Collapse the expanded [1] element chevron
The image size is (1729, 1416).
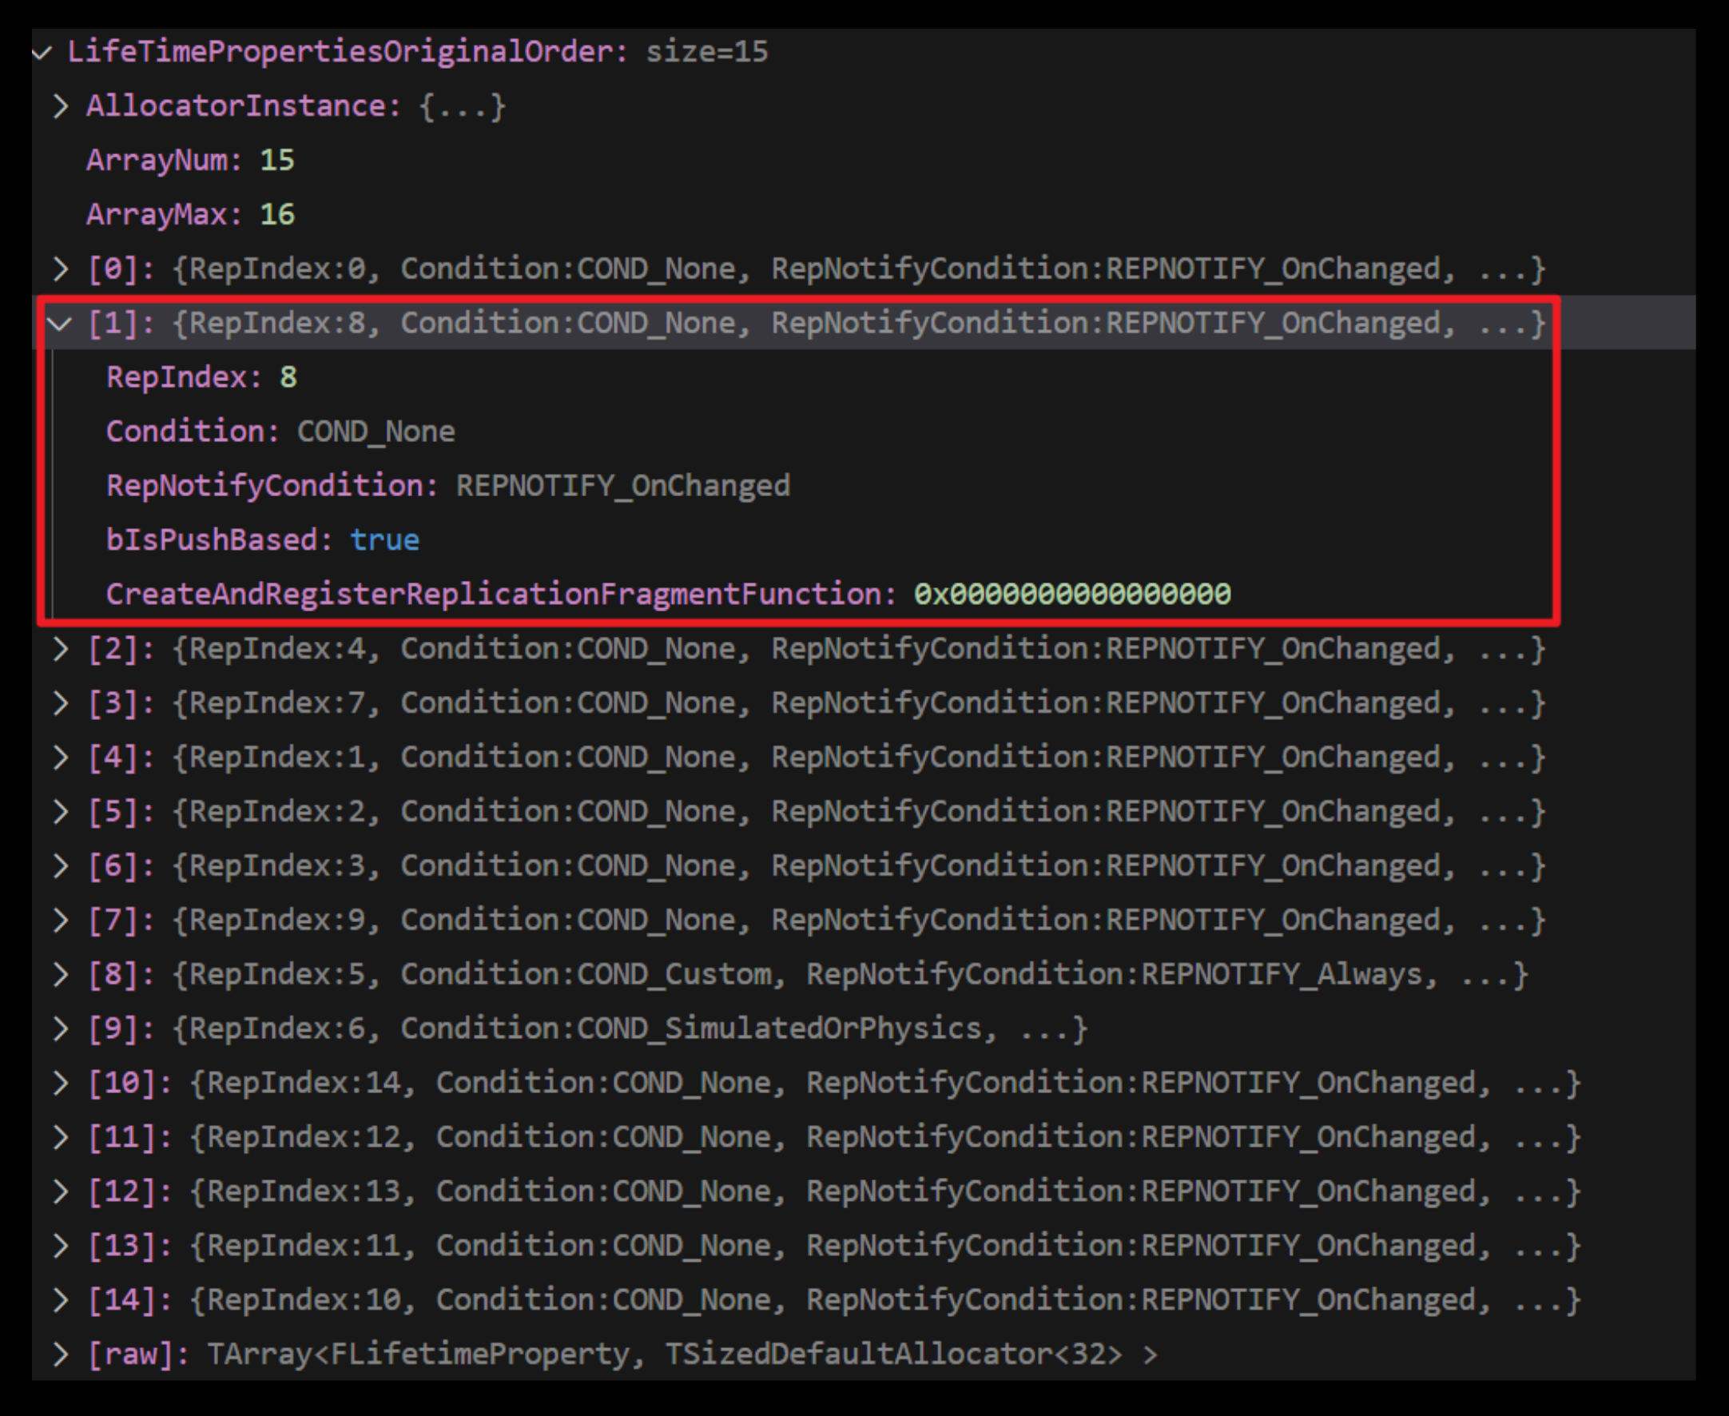point(60,324)
